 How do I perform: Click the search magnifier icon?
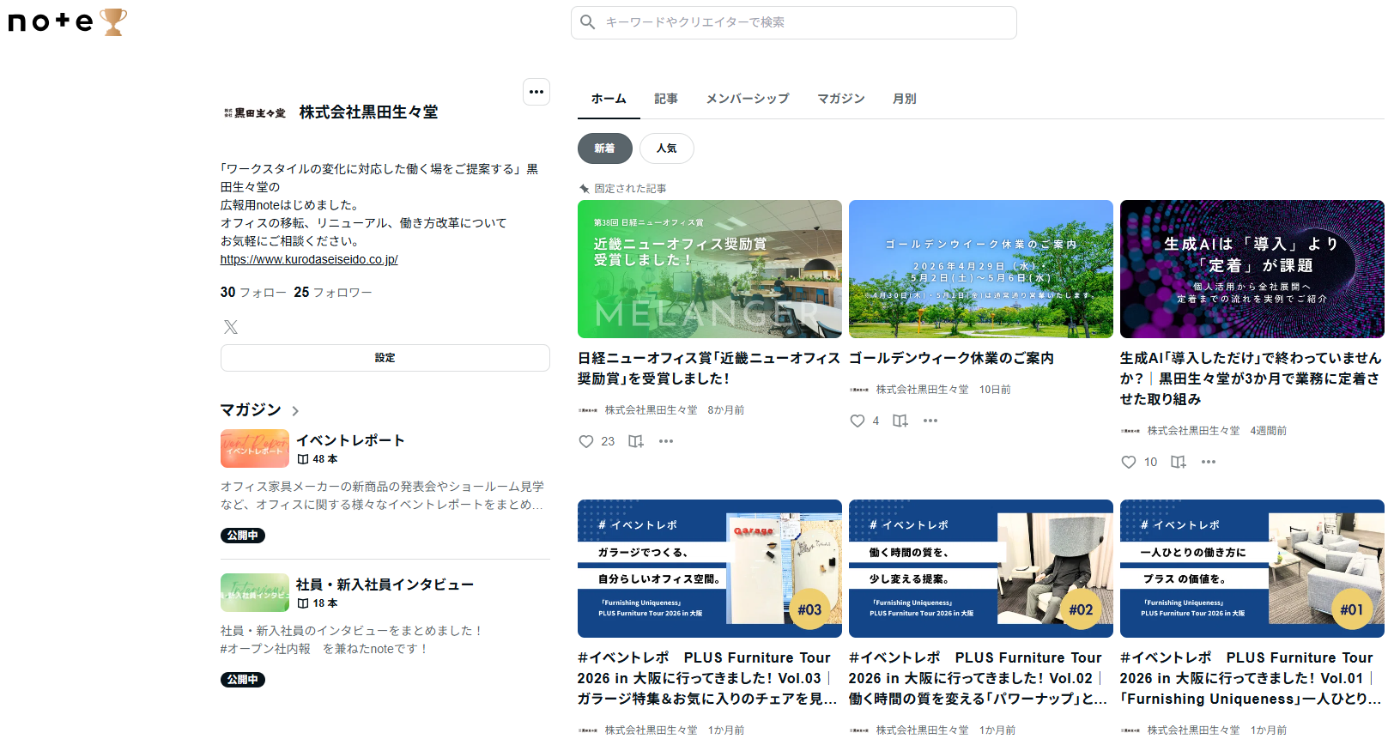(x=588, y=22)
